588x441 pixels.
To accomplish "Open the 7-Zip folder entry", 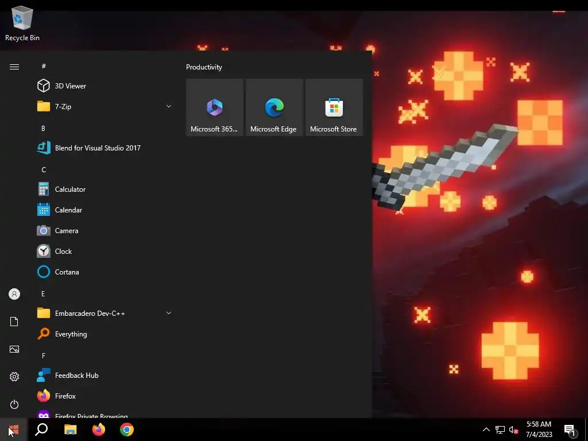I will click(x=103, y=106).
